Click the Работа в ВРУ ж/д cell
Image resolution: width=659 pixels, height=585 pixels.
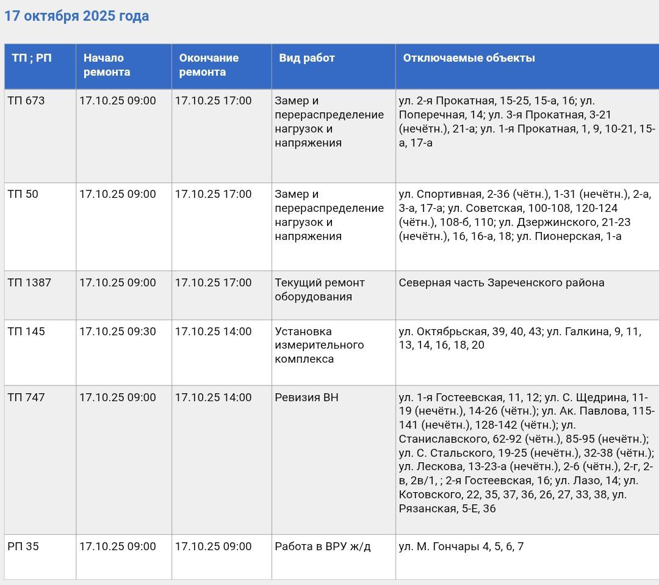coord(323,547)
